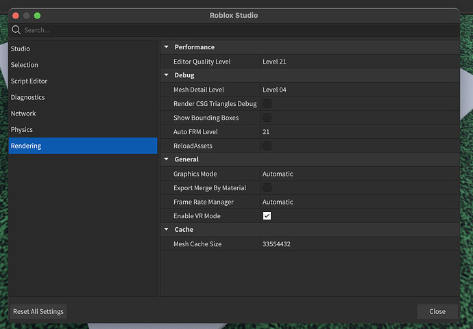Click the Mesh Cache Size value field
Screen dimensions: 473x329
(x=360, y=244)
